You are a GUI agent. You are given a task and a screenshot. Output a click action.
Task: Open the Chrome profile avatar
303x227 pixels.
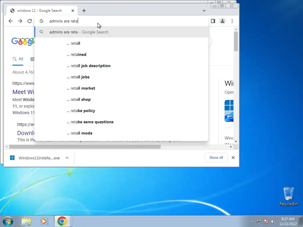223,21
